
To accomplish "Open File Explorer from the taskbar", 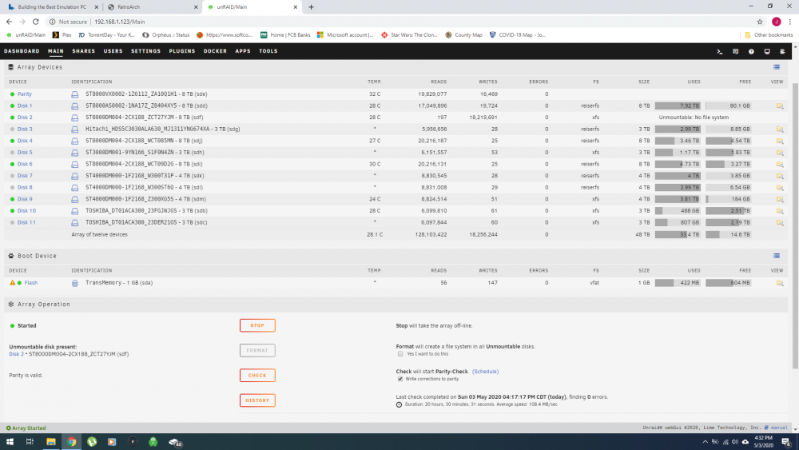I will (51, 442).
